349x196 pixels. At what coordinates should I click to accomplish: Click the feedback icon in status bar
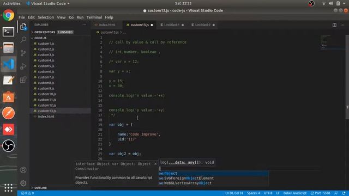click(336, 193)
